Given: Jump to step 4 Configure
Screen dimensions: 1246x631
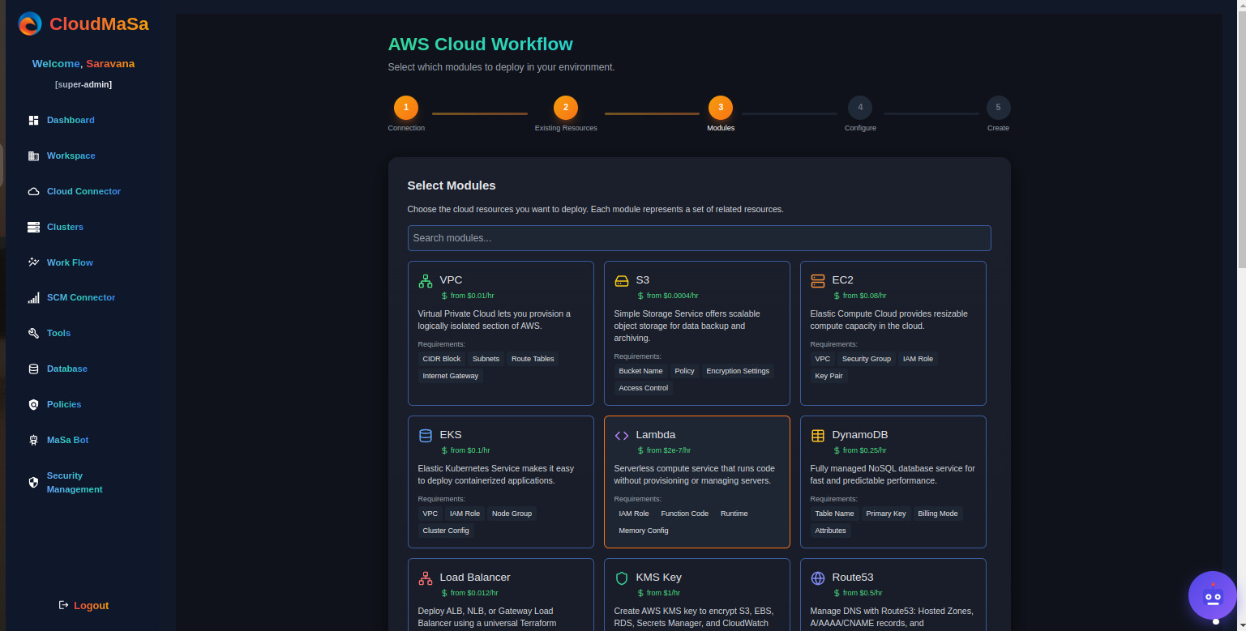Looking at the screenshot, I should pos(859,108).
